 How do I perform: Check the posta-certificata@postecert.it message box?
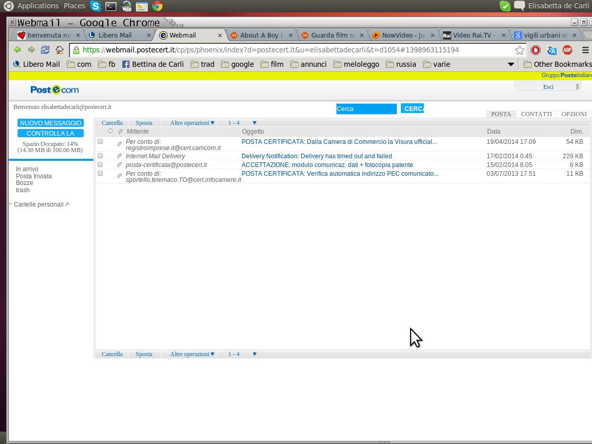pos(100,164)
